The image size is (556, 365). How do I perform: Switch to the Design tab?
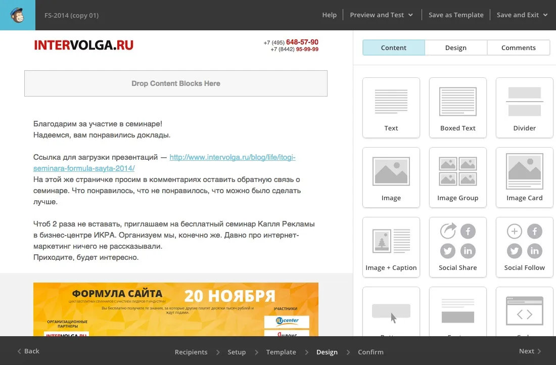455,47
